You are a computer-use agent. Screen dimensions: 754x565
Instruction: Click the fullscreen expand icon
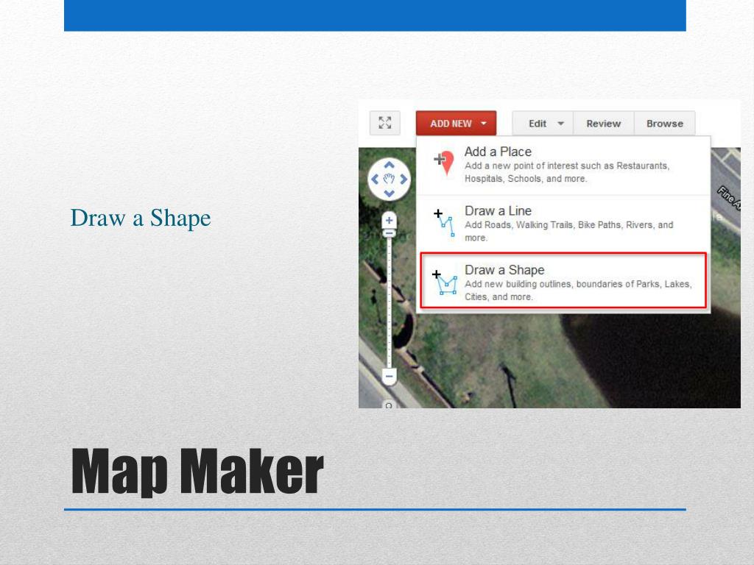[384, 123]
